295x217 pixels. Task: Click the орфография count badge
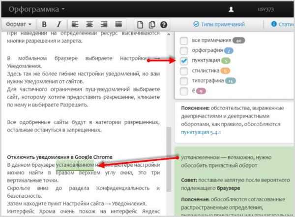point(229,51)
